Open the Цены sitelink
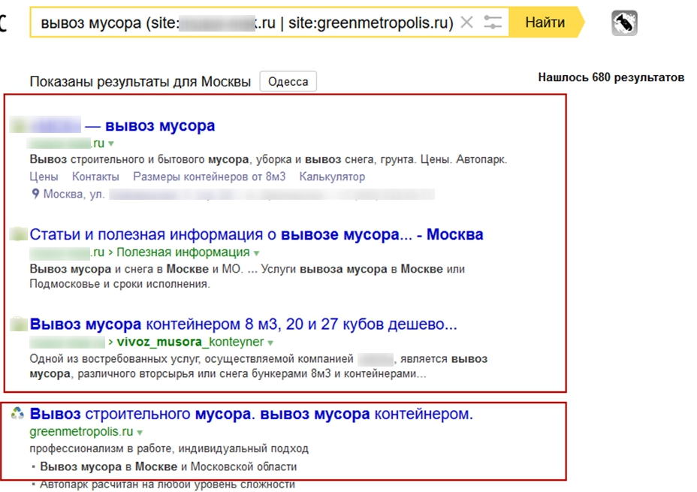Viewport: 697px width, 492px height. point(44,177)
